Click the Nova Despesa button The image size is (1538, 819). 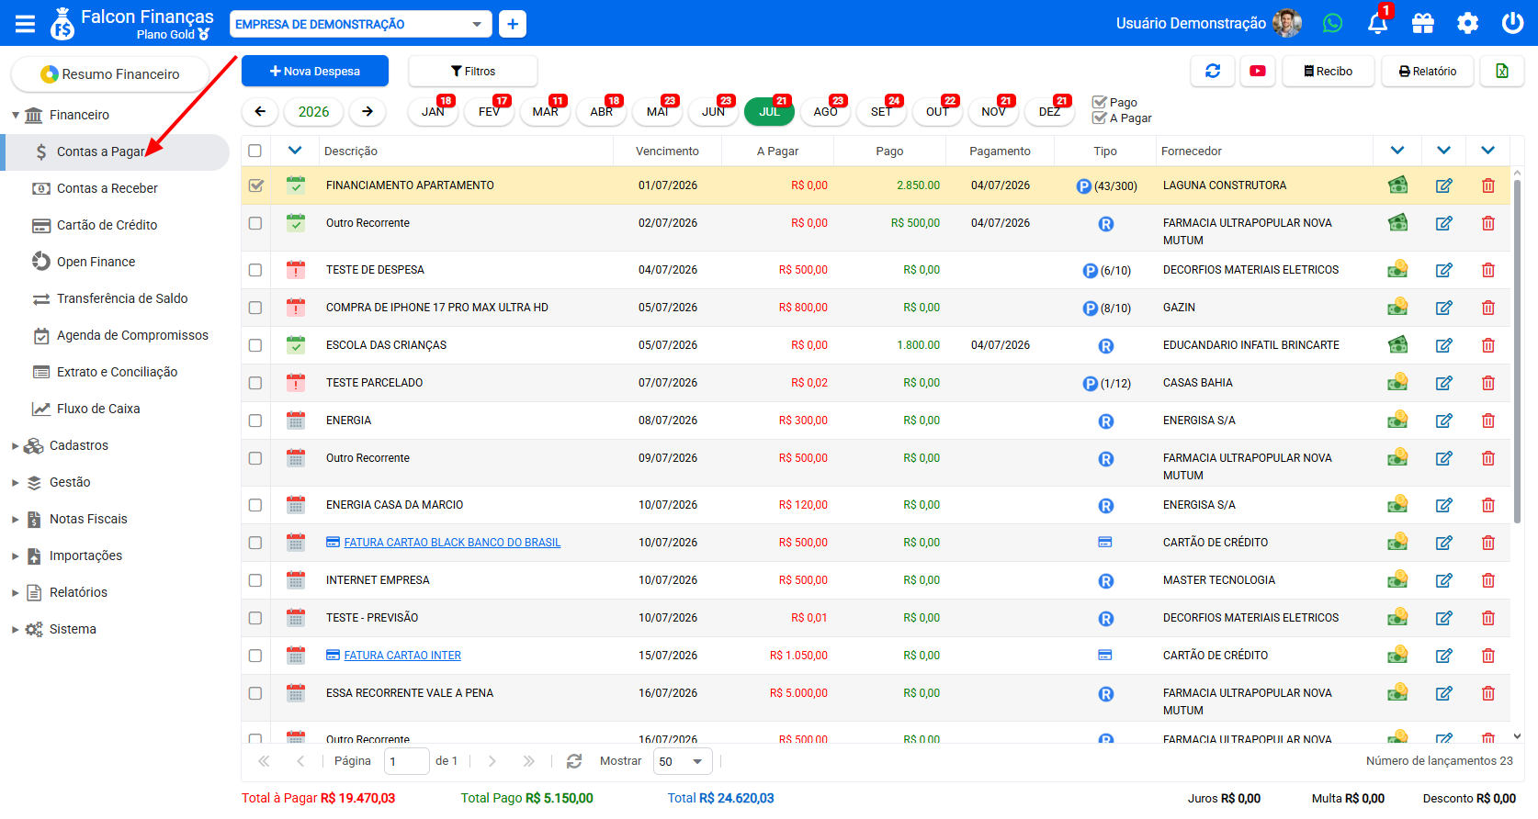point(315,71)
